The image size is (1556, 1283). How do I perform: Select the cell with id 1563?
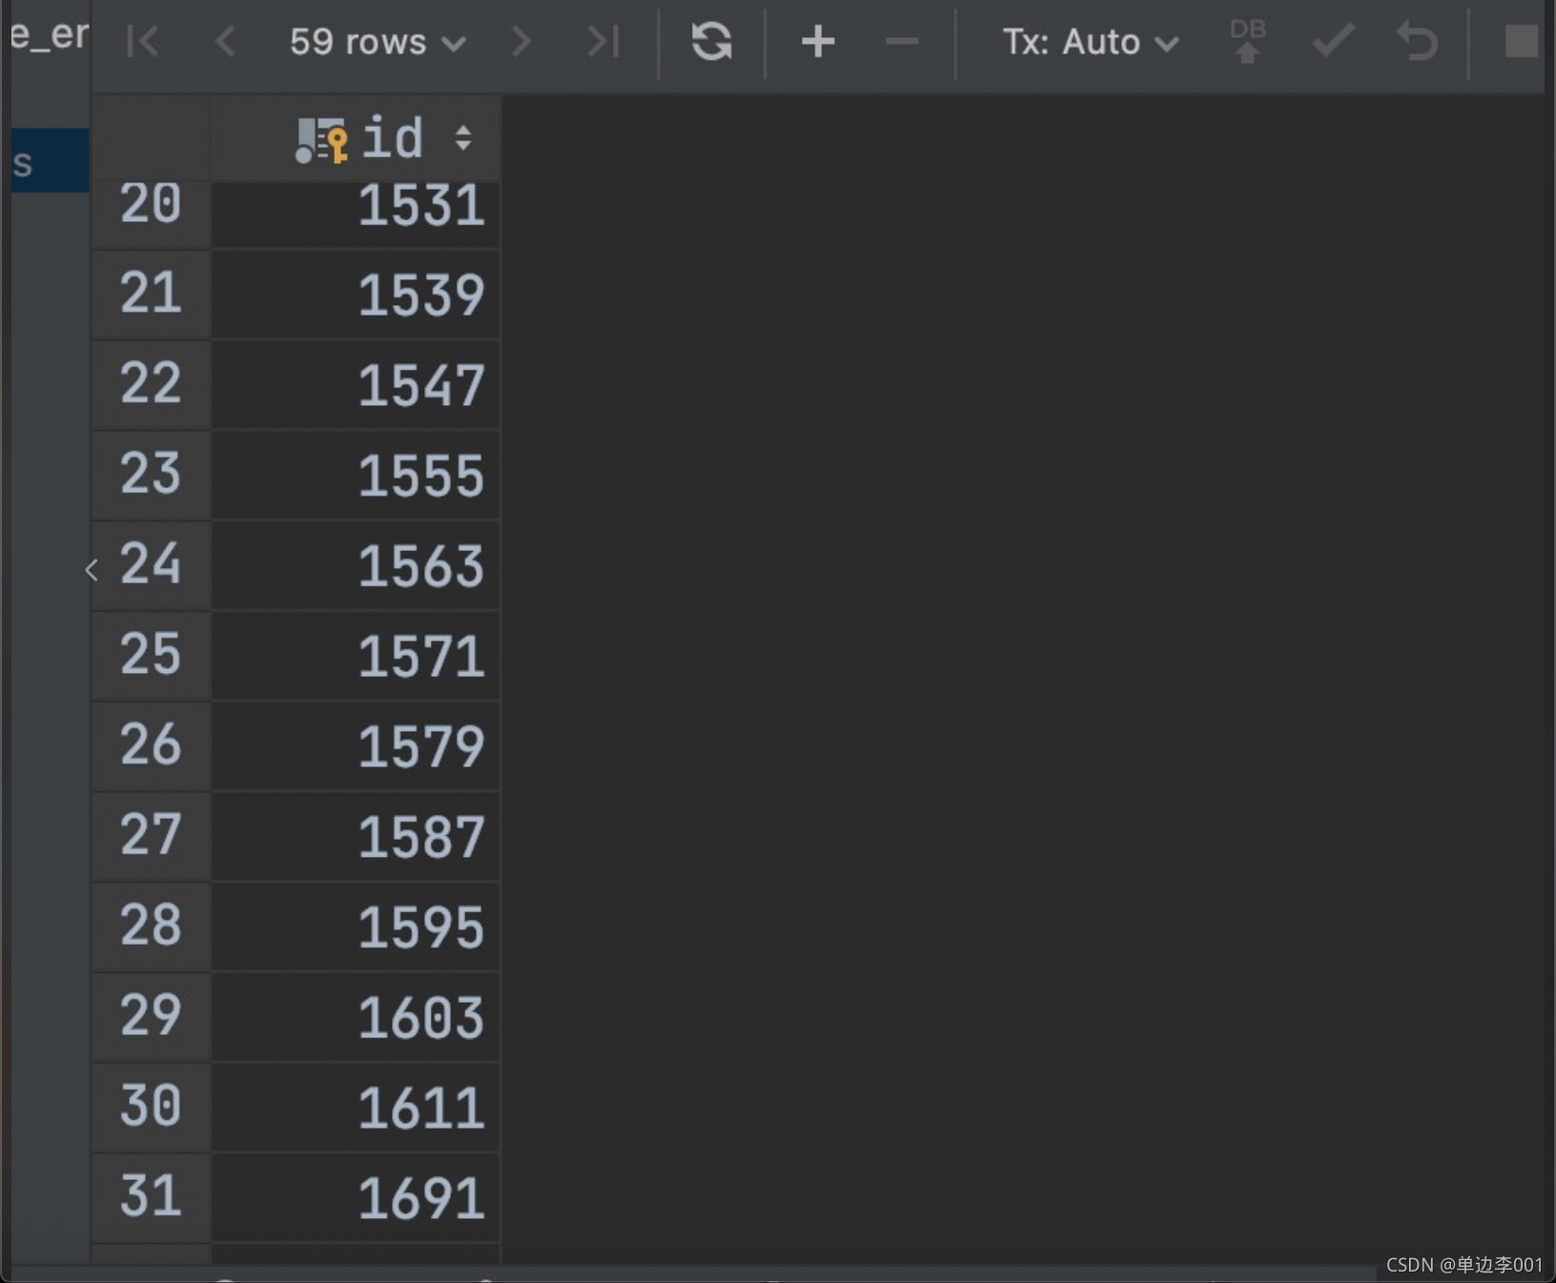pos(356,565)
